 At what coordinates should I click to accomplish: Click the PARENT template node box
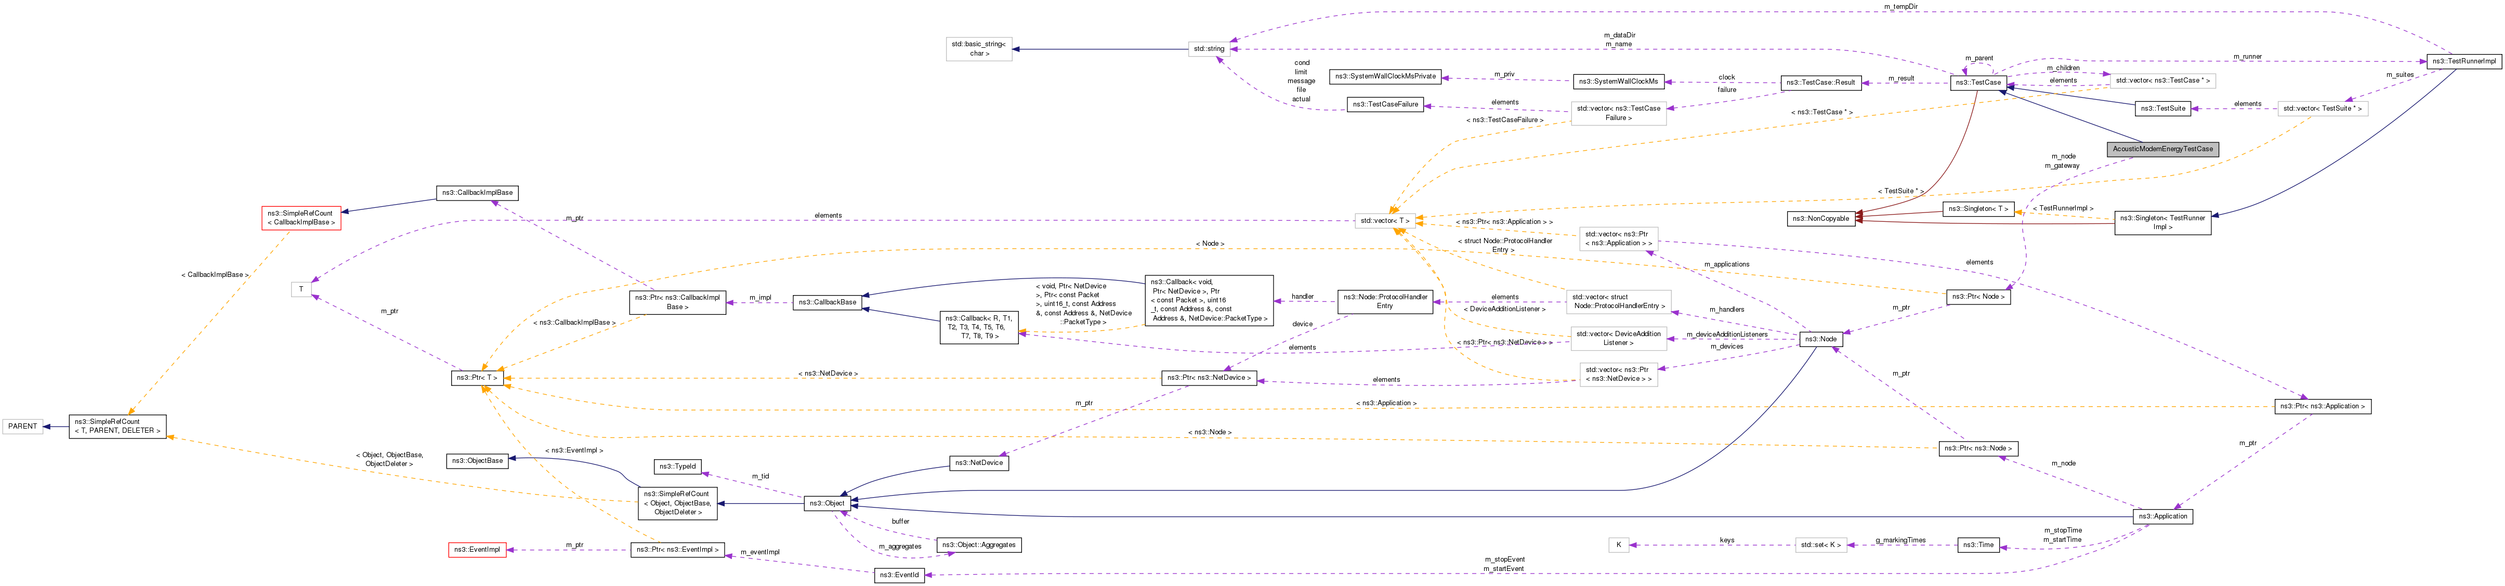(x=22, y=425)
